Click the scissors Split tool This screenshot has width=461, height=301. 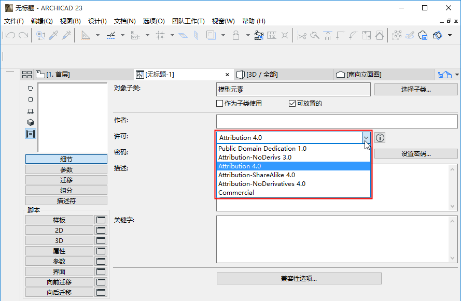point(302,36)
